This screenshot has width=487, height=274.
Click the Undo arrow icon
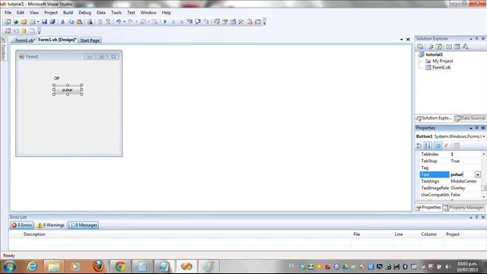tap(119, 22)
